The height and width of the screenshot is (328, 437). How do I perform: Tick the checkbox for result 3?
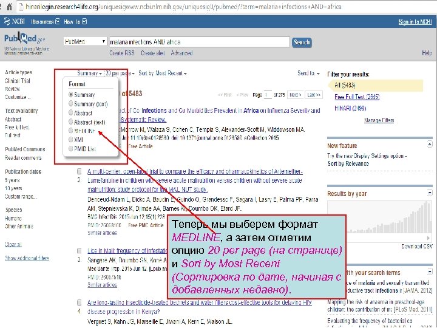pos(80,250)
